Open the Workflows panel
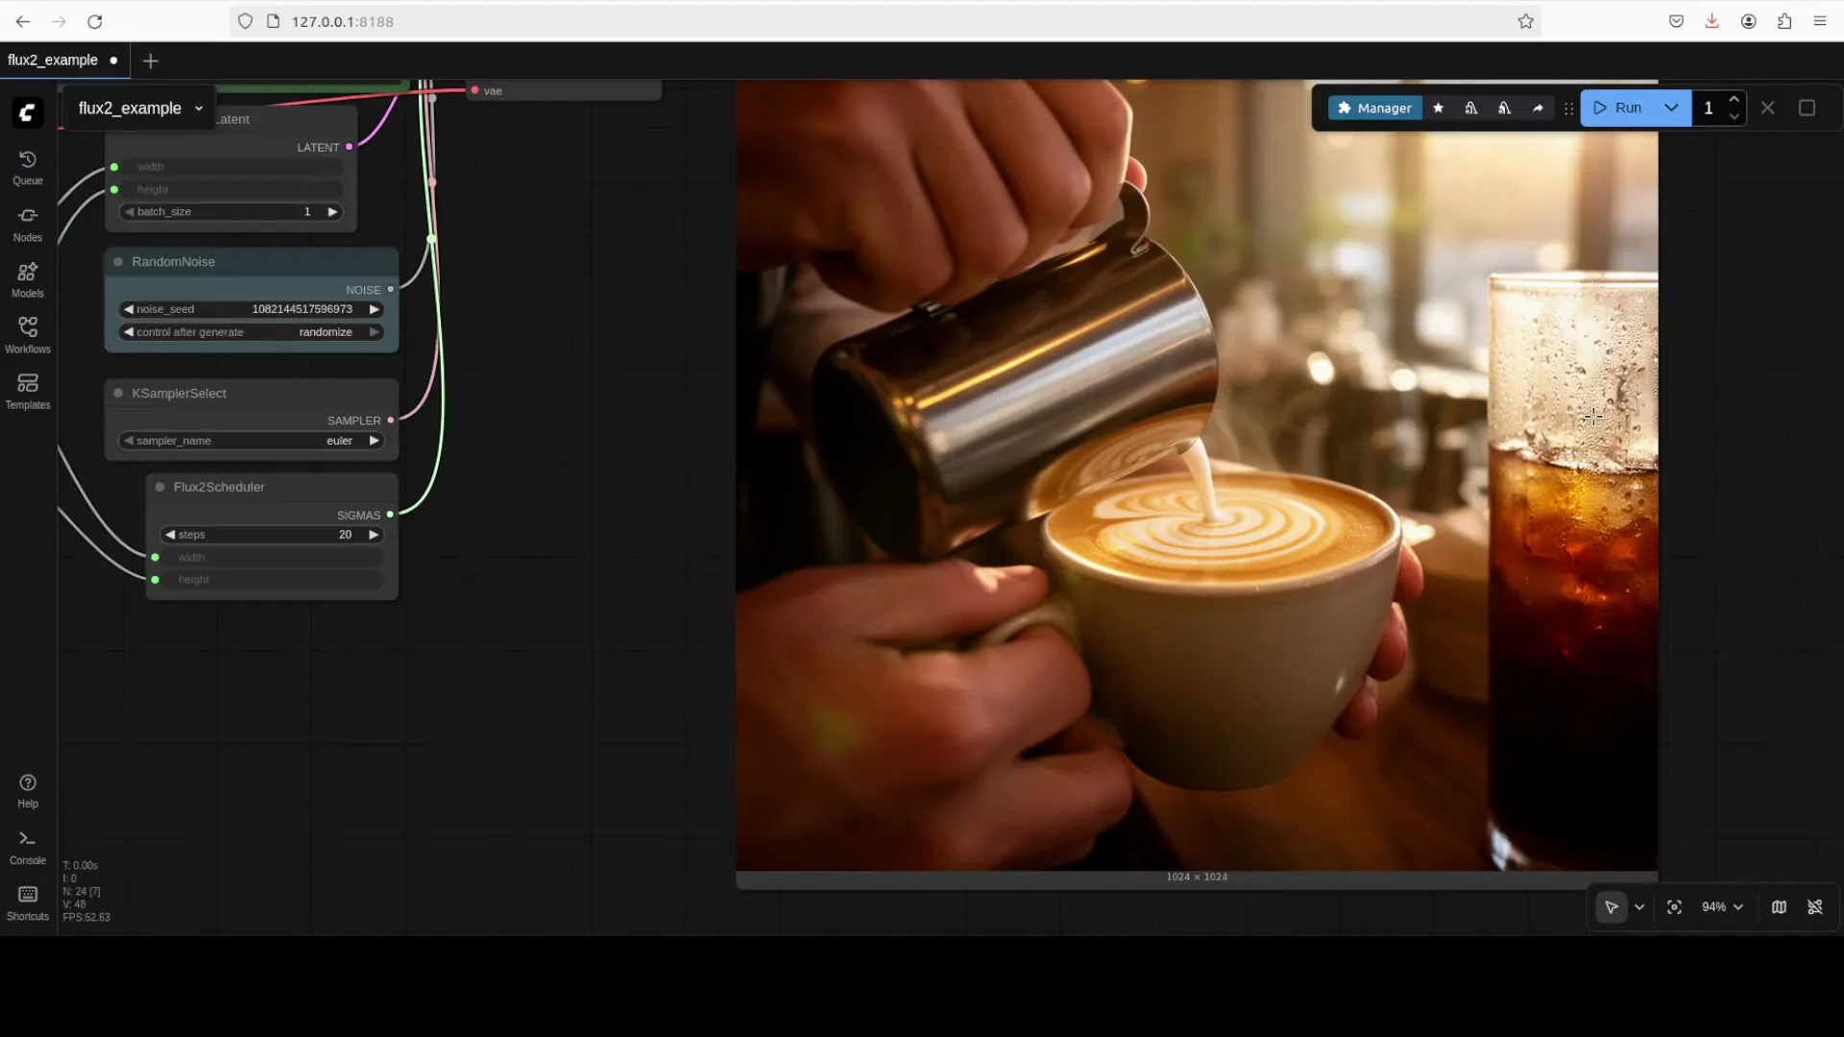The image size is (1844, 1037). 27,334
